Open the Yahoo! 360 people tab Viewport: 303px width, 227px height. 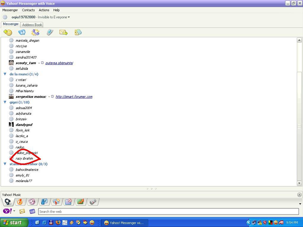tap(44, 202)
